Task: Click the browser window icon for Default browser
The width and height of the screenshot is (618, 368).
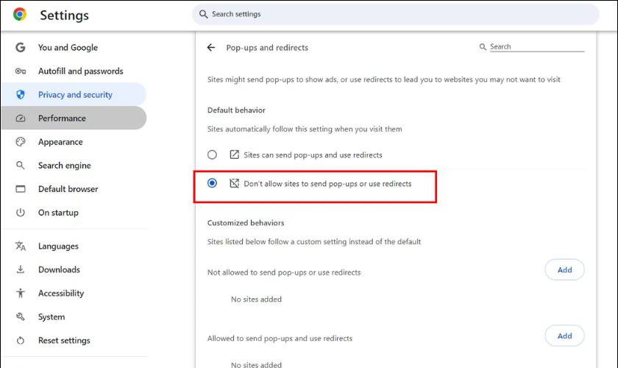Action: tap(21, 189)
